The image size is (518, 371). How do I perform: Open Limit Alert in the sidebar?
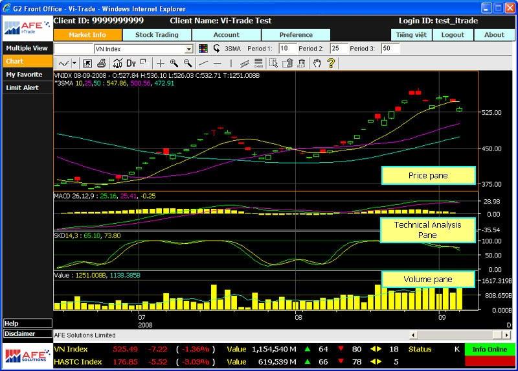27,88
